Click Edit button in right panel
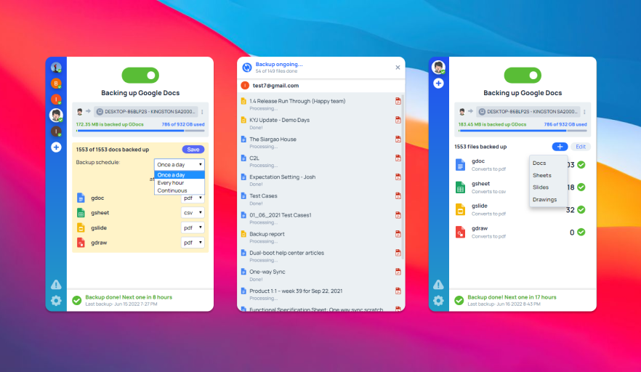This screenshot has height=372, width=641. (x=581, y=147)
